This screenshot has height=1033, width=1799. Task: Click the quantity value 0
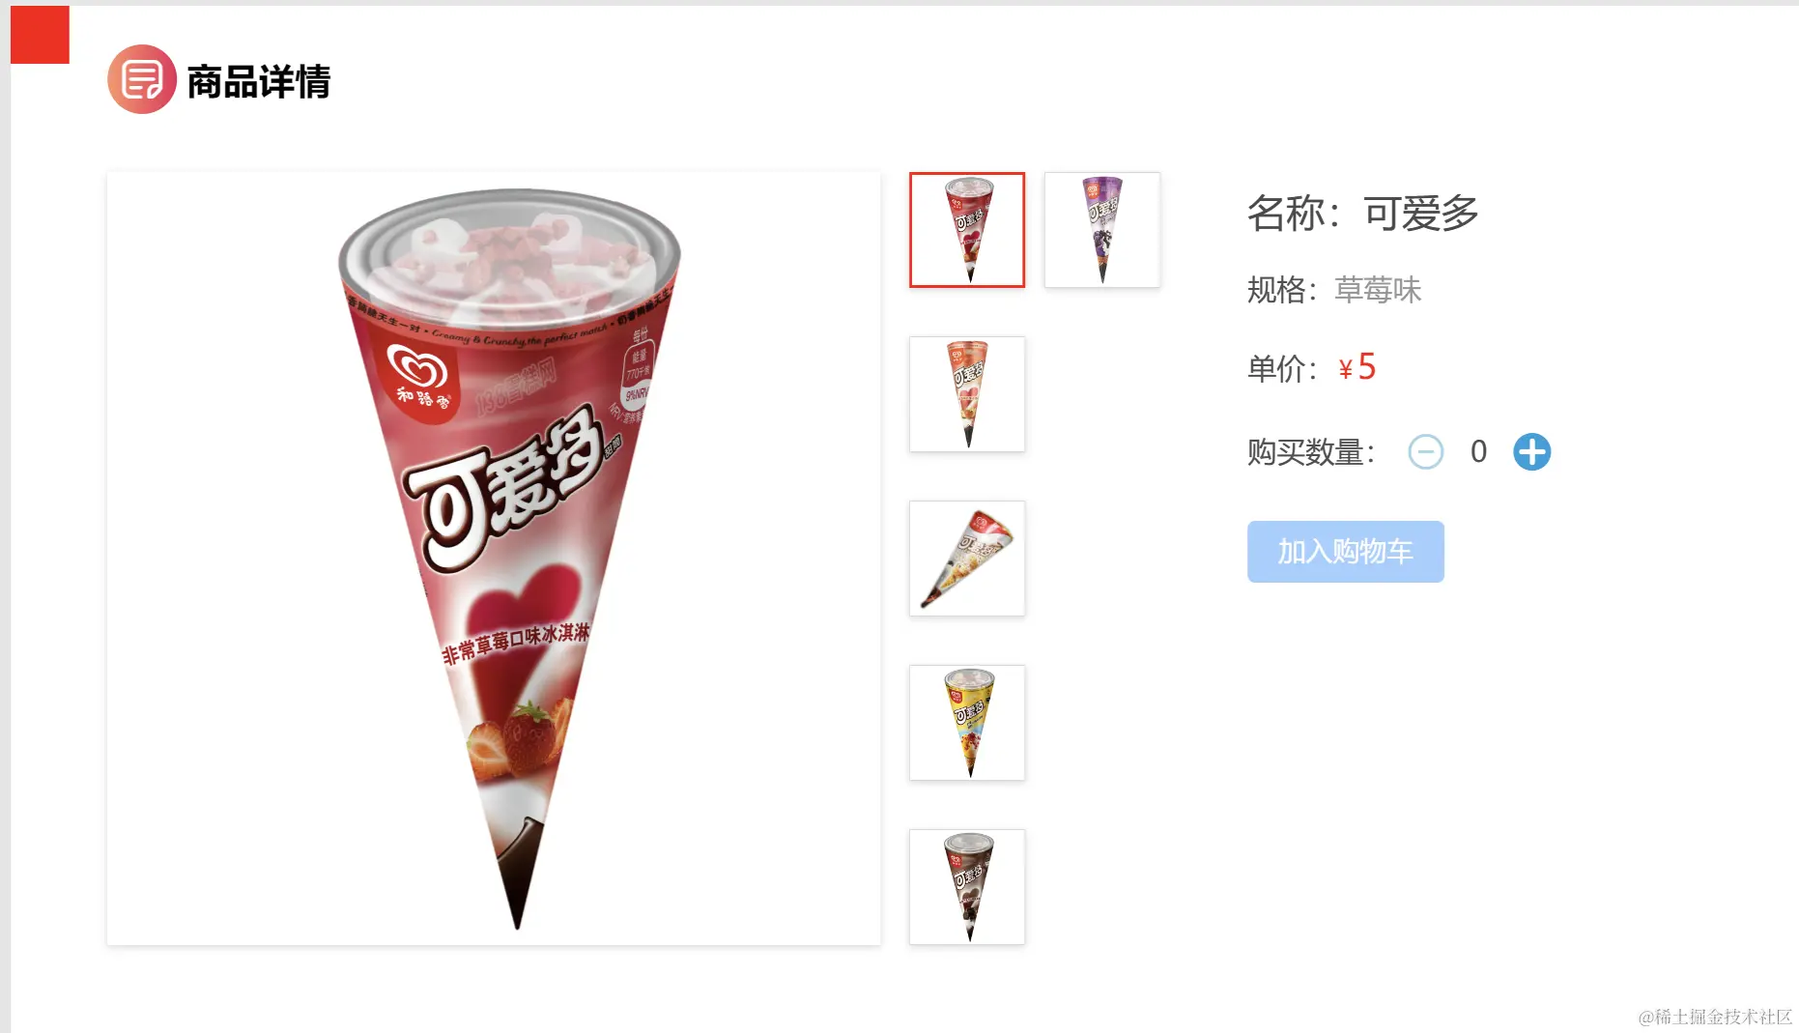[1478, 451]
